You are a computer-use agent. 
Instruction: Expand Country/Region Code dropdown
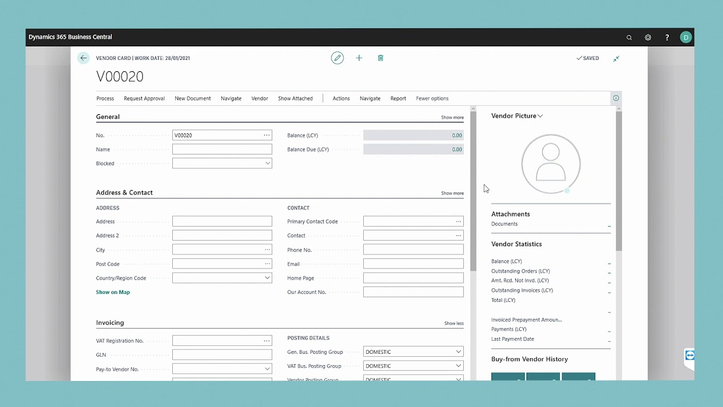tap(268, 278)
